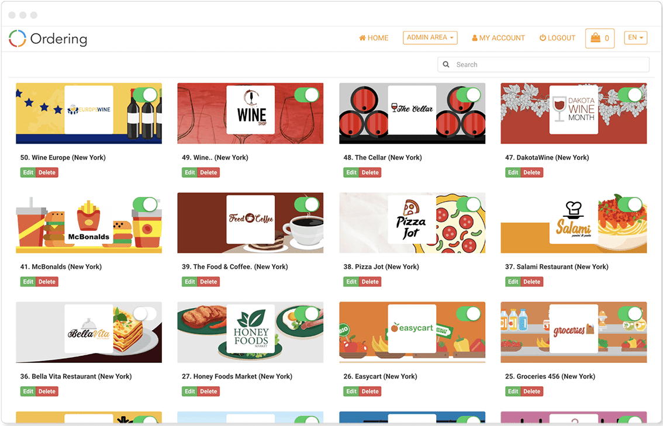Click the Home house icon
This screenshot has height=426, width=663.
(x=362, y=38)
